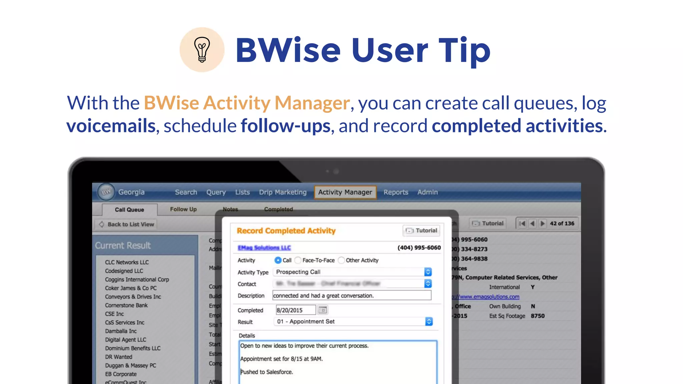Go to first record navigation arrow
The height and width of the screenshot is (384, 683).
(x=522, y=223)
